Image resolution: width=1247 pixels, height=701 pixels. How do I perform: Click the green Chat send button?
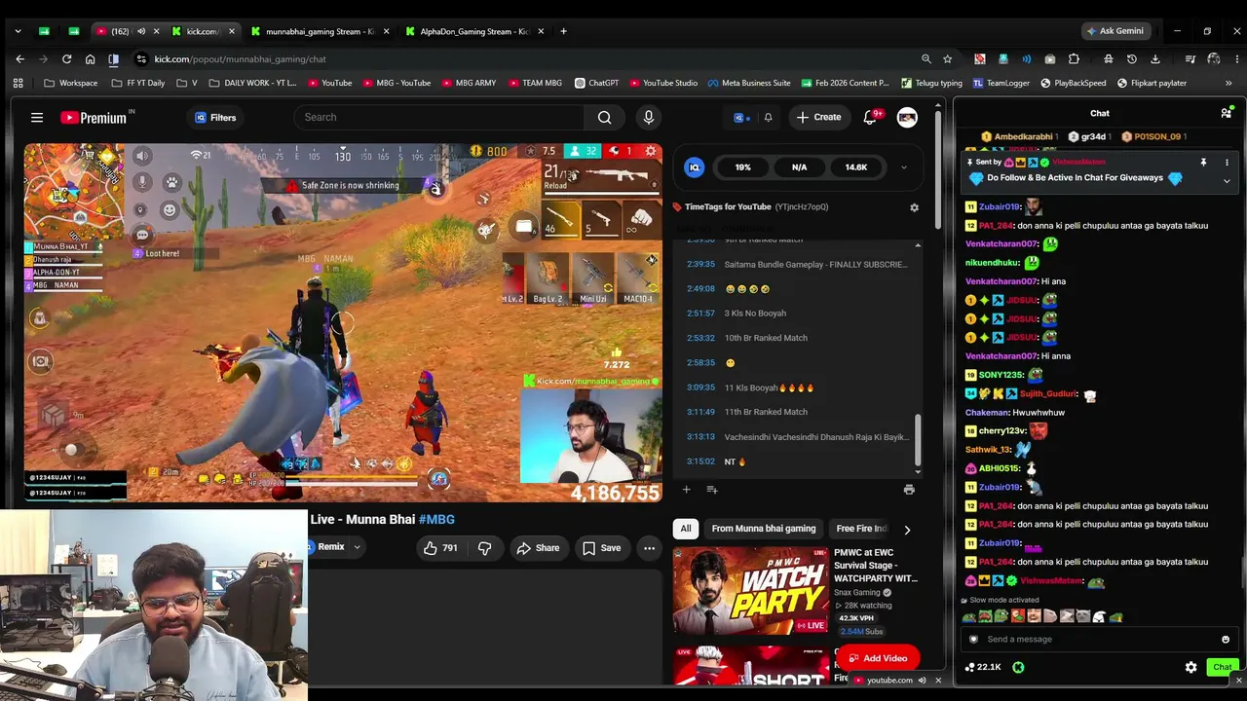tap(1223, 667)
